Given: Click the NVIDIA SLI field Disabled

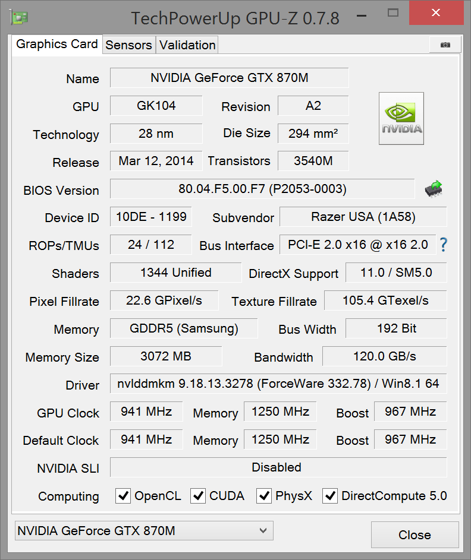Looking at the screenshot, I should (278, 467).
